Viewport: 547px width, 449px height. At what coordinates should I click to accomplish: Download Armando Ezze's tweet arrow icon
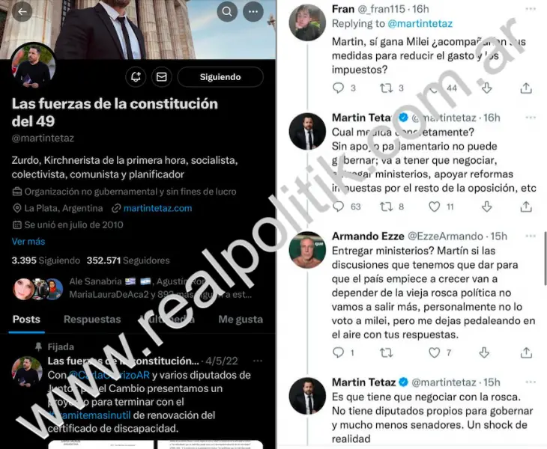coord(484,353)
